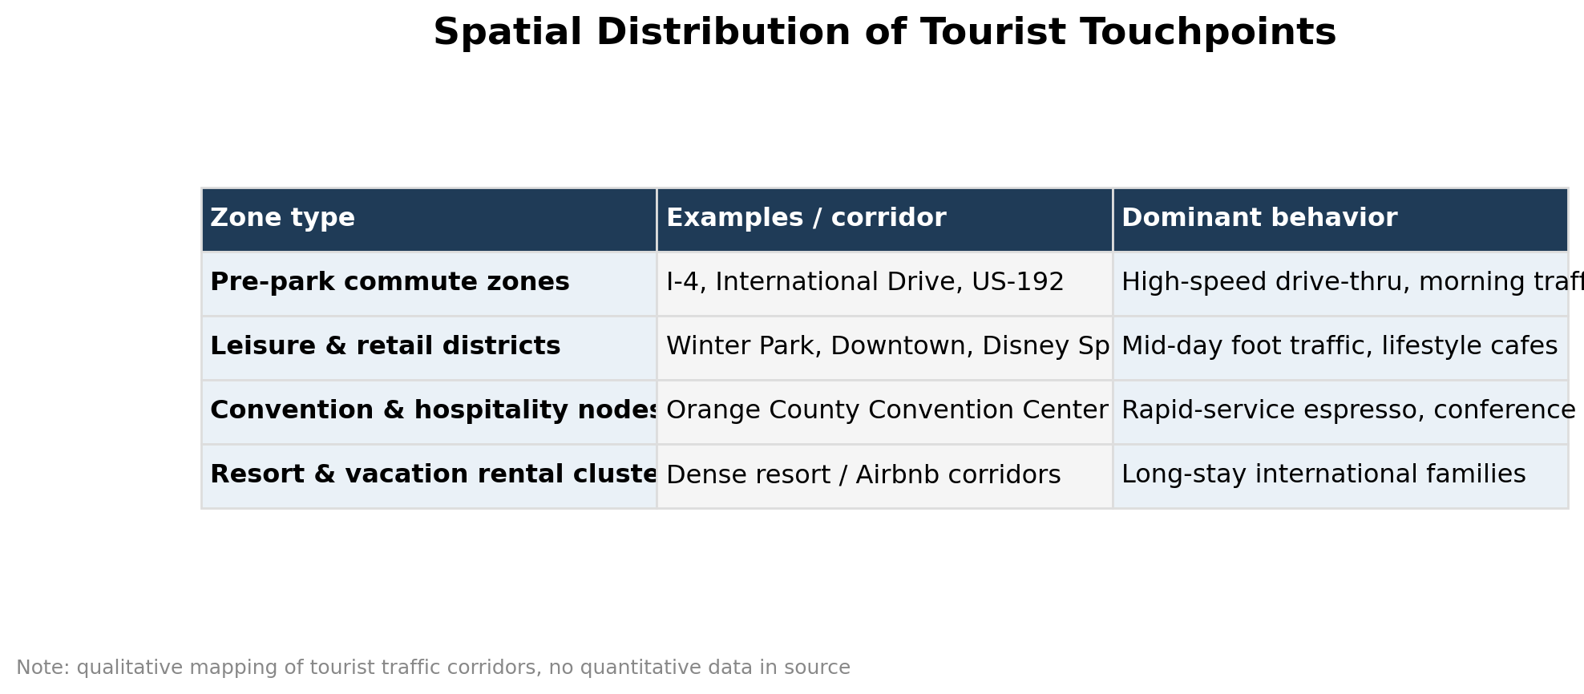Select the 'Orange County Convention Center' cell
This screenshot has height=694, width=1584.
click(884, 412)
